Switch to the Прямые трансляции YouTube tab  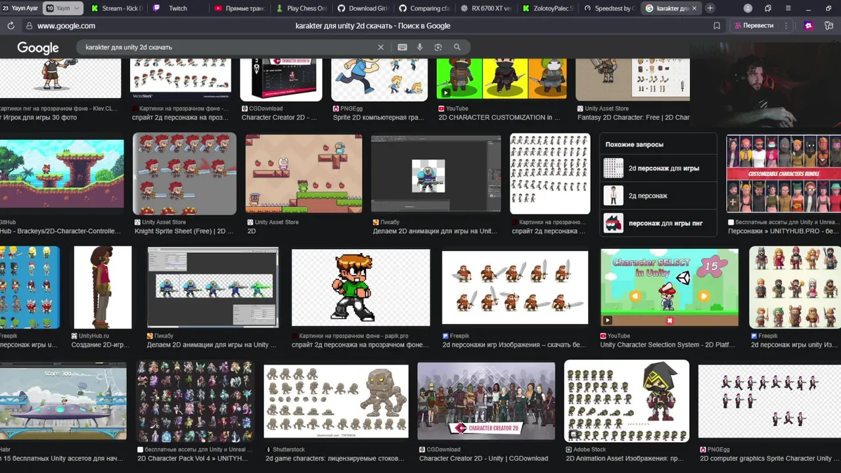(239, 8)
